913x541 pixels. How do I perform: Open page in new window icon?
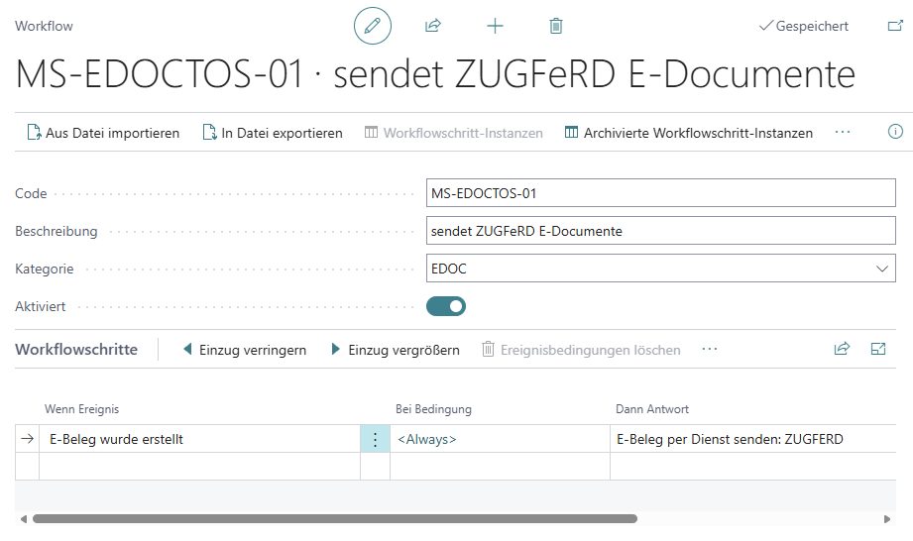(895, 26)
